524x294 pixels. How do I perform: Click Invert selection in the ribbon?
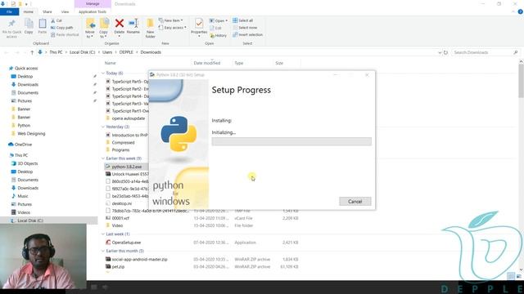tap(247, 34)
